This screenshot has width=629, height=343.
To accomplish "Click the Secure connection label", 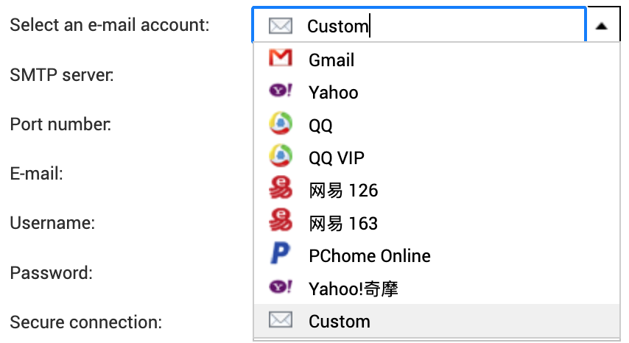I will click(85, 322).
